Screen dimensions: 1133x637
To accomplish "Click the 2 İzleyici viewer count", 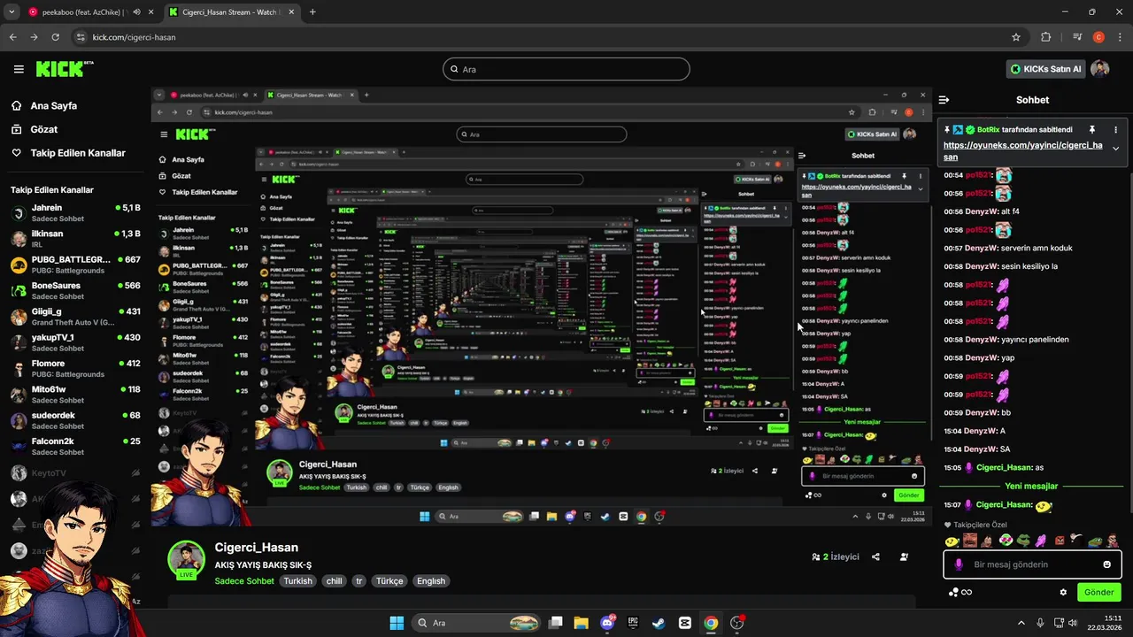I will (x=836, y=557).
